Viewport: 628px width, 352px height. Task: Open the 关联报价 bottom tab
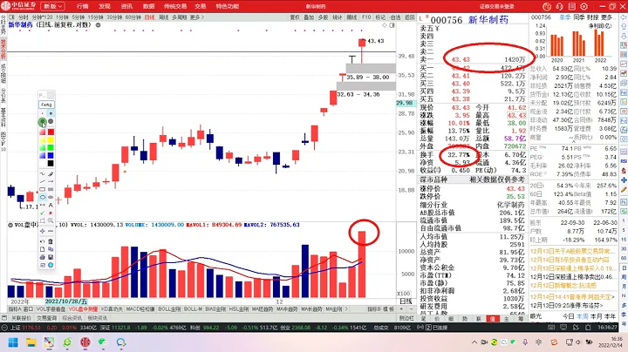tap(21, 318)
